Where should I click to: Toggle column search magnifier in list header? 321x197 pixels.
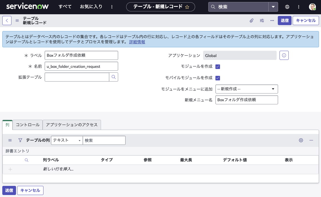click(26, 160)
